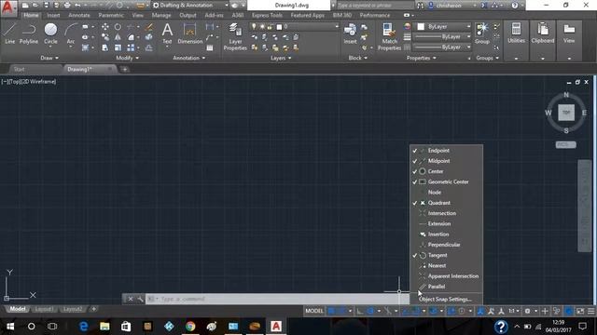
Task: Click the Insert block tool
Action: pos(350,33)
